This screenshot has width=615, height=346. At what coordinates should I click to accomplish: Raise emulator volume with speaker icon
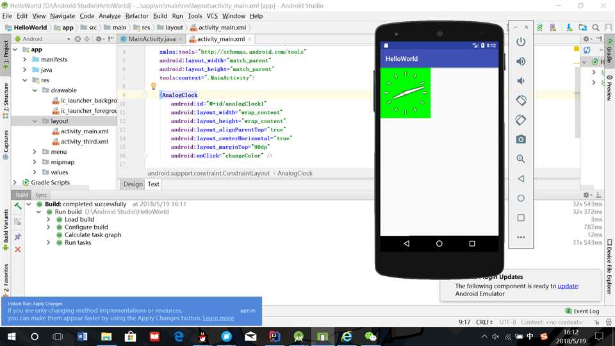coord(521,62)
